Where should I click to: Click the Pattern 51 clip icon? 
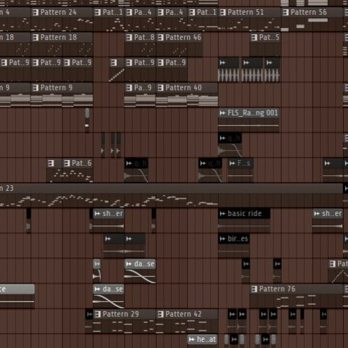pyautogui.click(x=223, y=13)
